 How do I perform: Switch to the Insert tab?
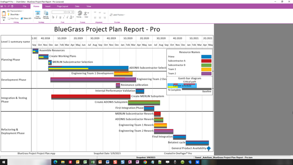pyautogui.click(x=48, y=6)
